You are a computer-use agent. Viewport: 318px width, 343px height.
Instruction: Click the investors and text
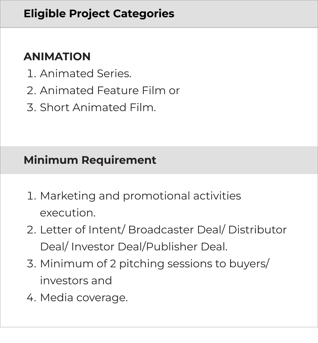tap(76, 281)
